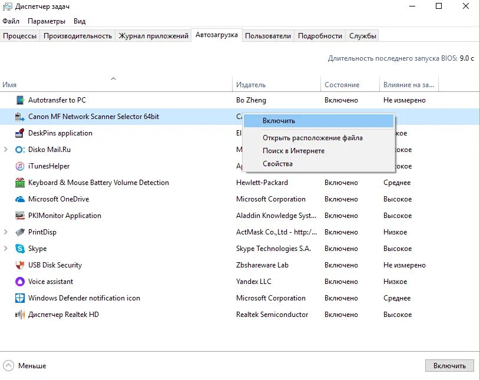
Task: Select the PrintDisp row name
Action: [x=42, y=232]
